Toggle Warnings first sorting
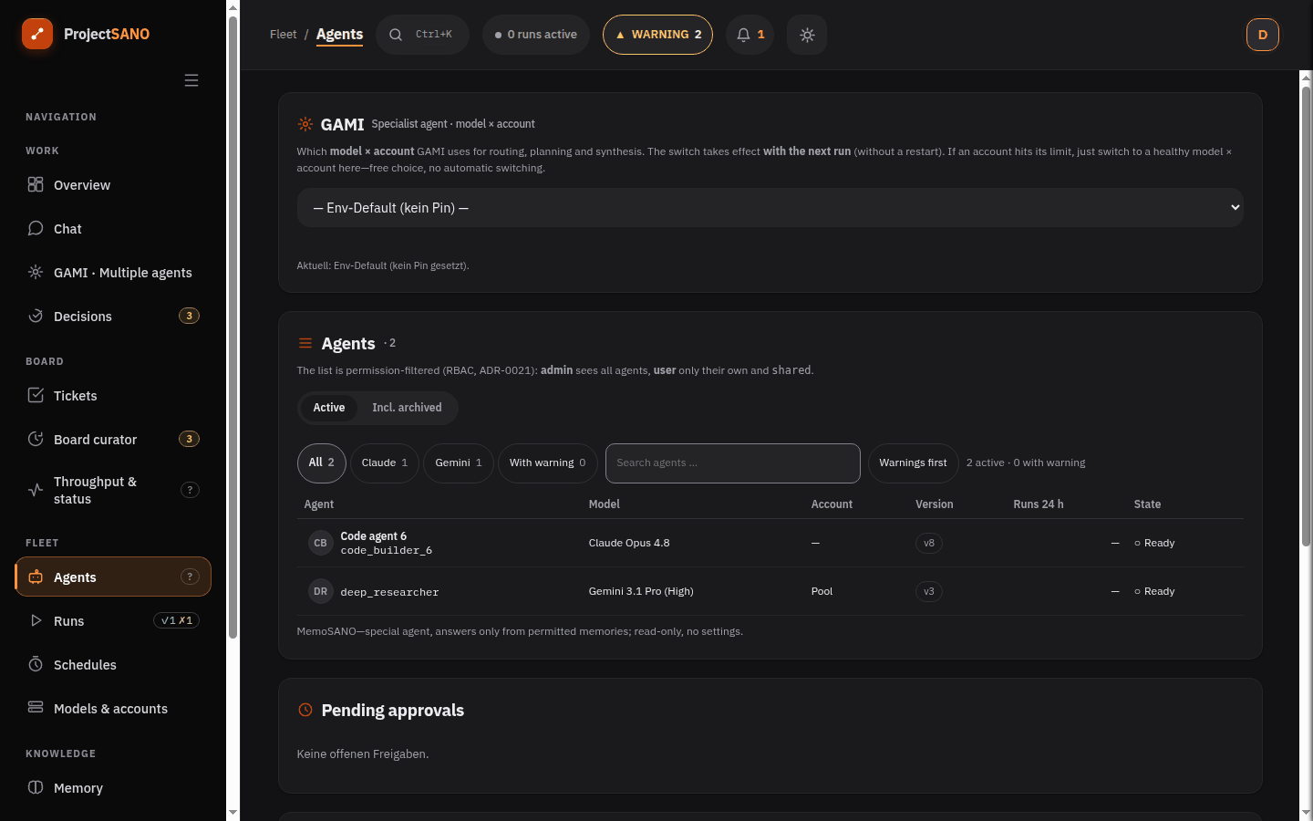The width and height of the screenshot is (1313, 821). coord(913,463)
